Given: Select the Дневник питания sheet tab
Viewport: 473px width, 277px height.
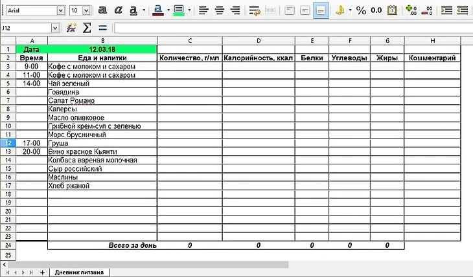Looking at the screenshot, I should click(x=78, y=272).
